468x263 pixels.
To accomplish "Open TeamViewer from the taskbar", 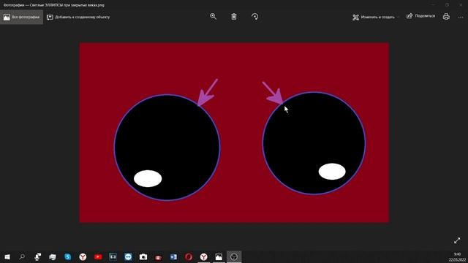I will tap(128, 256).
